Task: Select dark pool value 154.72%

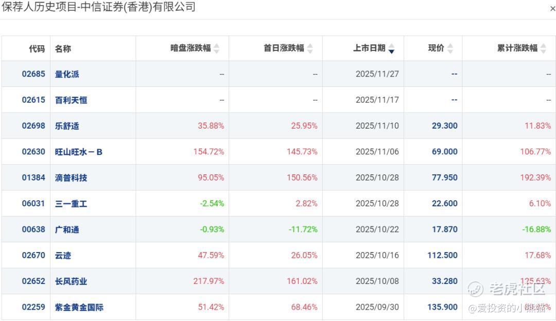Action: point(209,152)
